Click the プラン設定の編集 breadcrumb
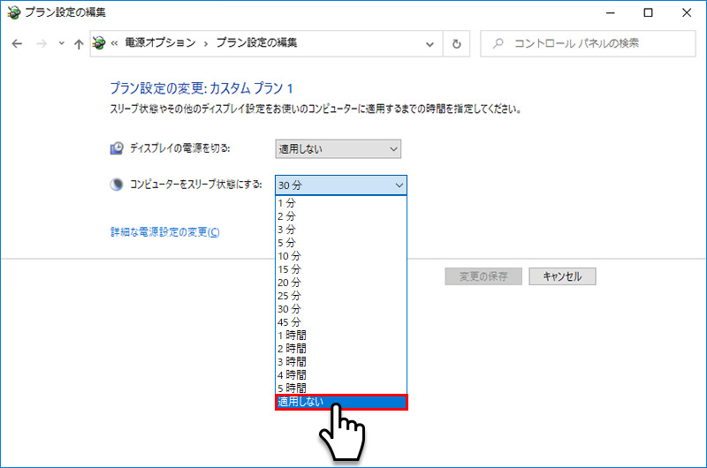Image resolution: width=707 pixels, height=468 pixels. pyautogui.click(x=256, y=42)
